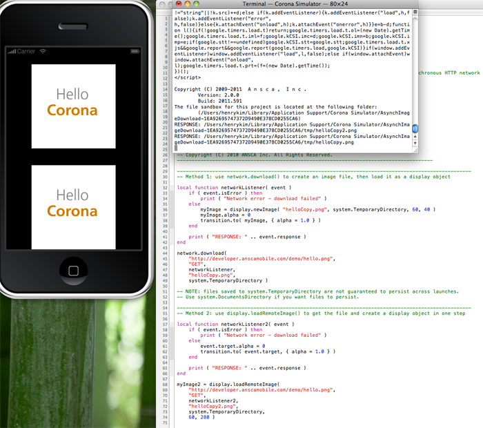Click the bottom Hello Corona image in the simulator

[x=73, y=207]
